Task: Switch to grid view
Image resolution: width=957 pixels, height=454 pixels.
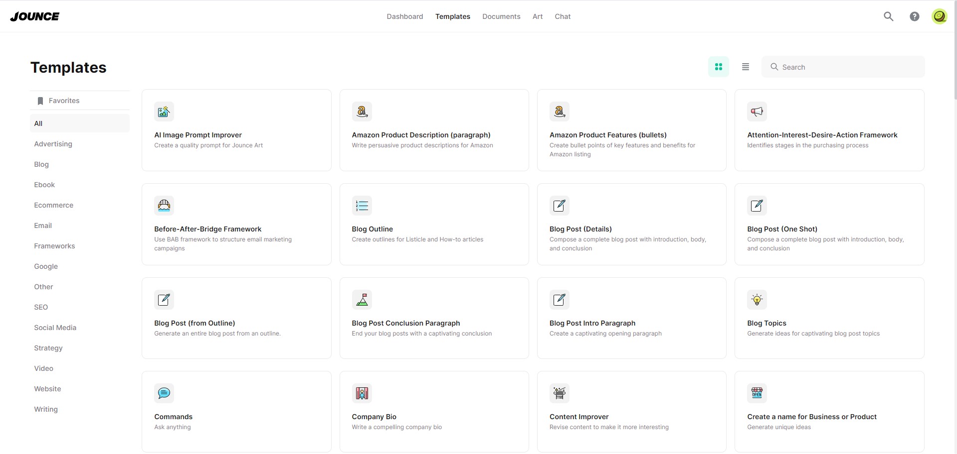Action: [x=719, y=67]
